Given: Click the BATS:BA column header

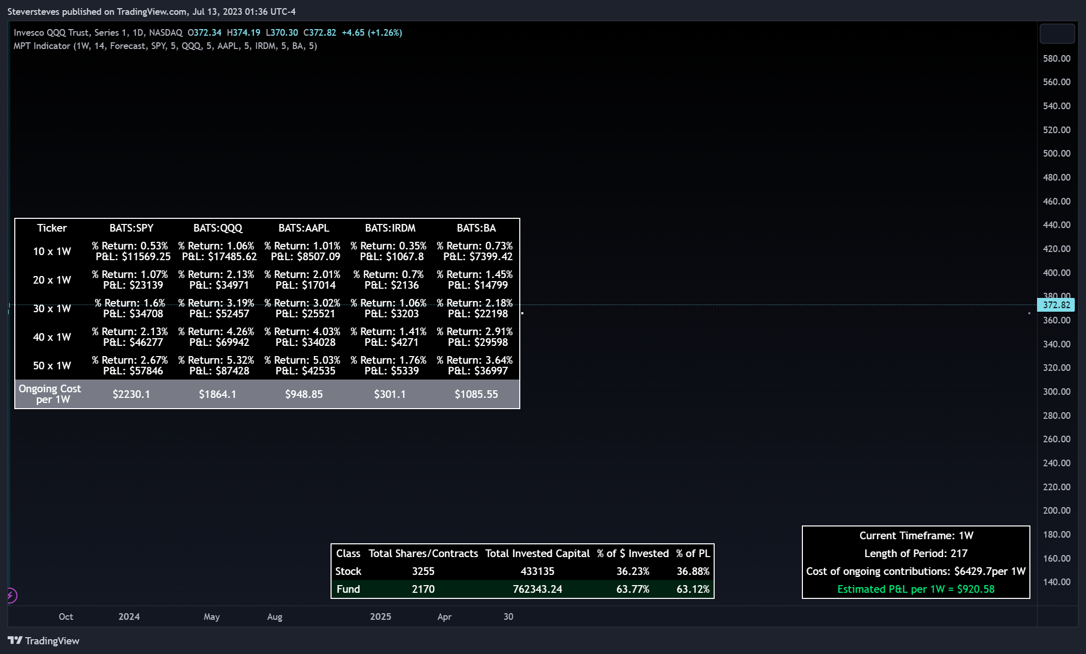Looking at the screenshot, I should (476, 228).
